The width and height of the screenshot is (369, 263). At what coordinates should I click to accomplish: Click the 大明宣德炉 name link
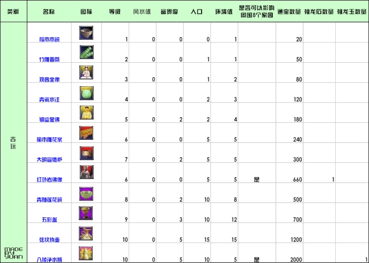pyautogui.click(x=49, y=159)
